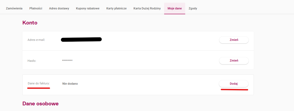Click the Dane do faktury label

pos(39,84)
